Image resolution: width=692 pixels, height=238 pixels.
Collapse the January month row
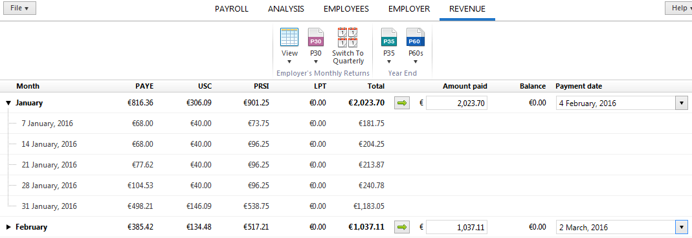pyautogui.click(x=8, y=103)
